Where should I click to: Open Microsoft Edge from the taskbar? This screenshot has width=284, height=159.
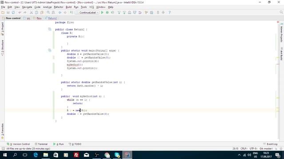35,155
